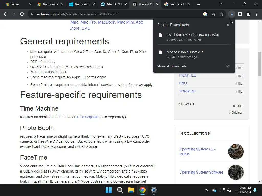Open the iMac topic link
Screen dimensions: 262x196
(x=74, y=22)
